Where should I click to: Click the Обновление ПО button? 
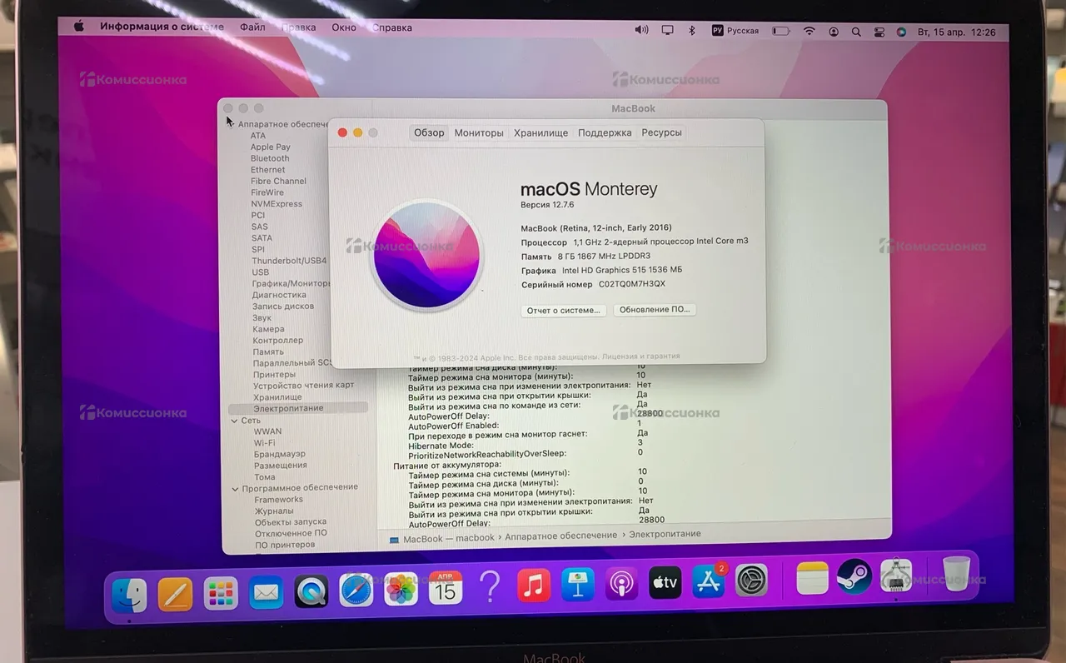click(655, 309)
